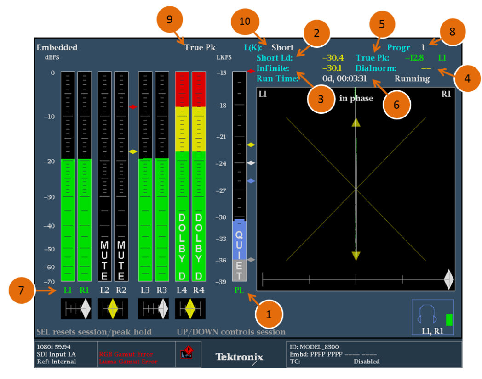Click the 'Run Time:' label
This screenshot has width=482, height=379.
pos(278,78)
